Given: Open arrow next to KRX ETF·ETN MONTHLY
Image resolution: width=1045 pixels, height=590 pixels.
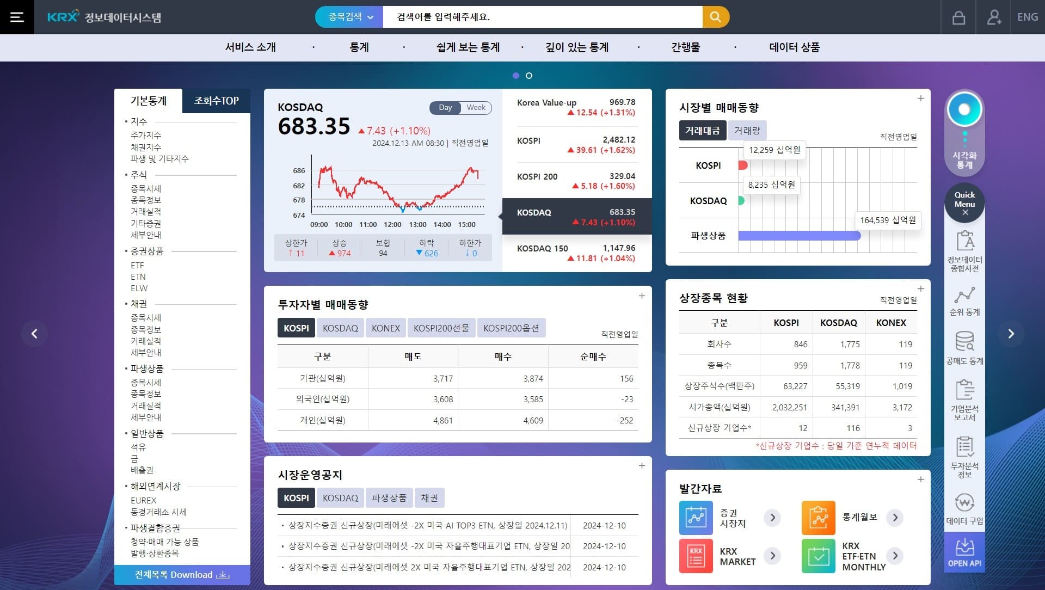Looking at the screenshot, I should [895, 556].
